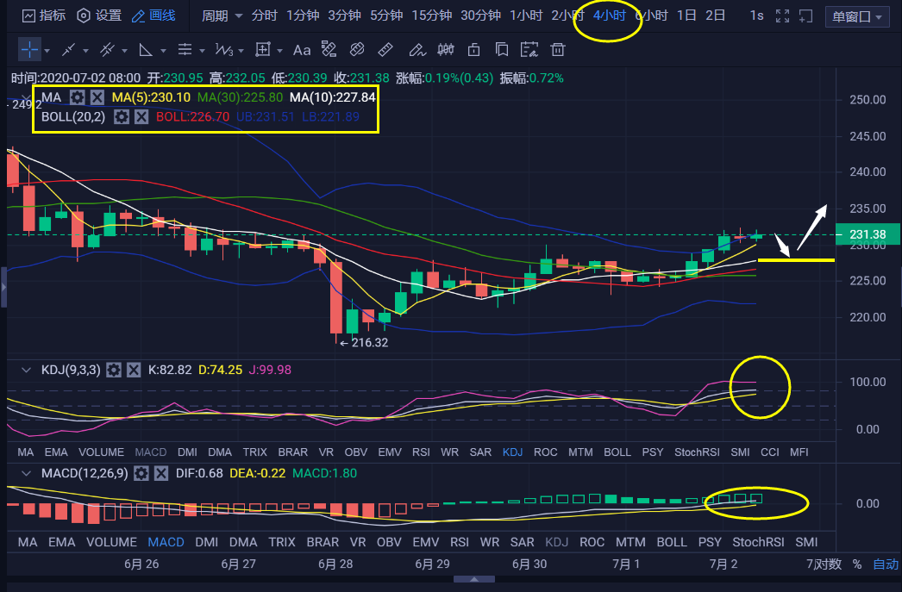Click the 1s refresh rate button
Viewport: 902px width, 592px height.
coord(756,16)
